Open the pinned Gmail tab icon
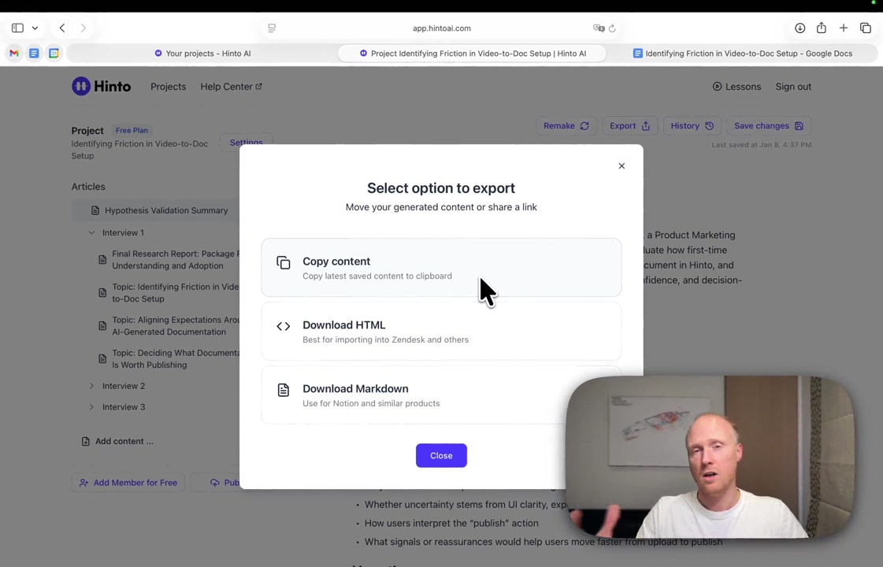Screen dimensions: 883x567 14,54
